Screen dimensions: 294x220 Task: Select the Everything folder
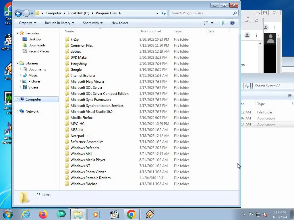tap(79, 63)
